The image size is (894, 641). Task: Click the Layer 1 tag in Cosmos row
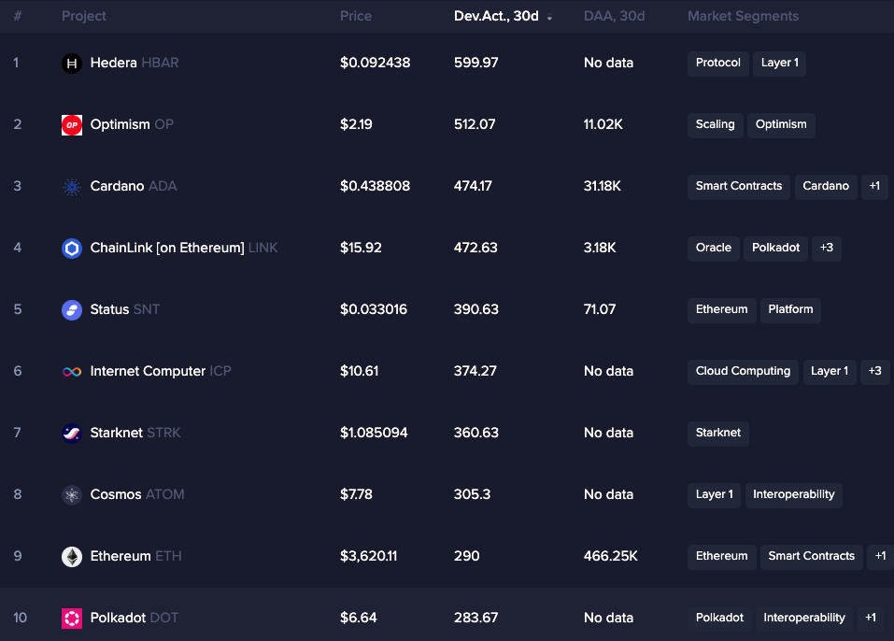coord(714,494)
